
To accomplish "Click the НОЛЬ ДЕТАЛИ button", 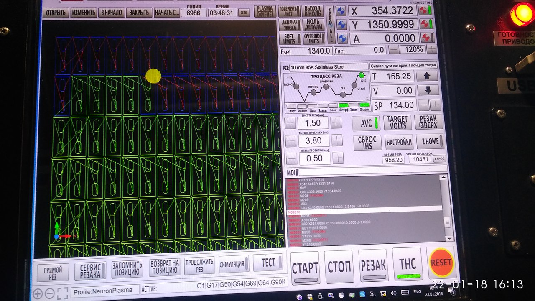I will (313, 25).
